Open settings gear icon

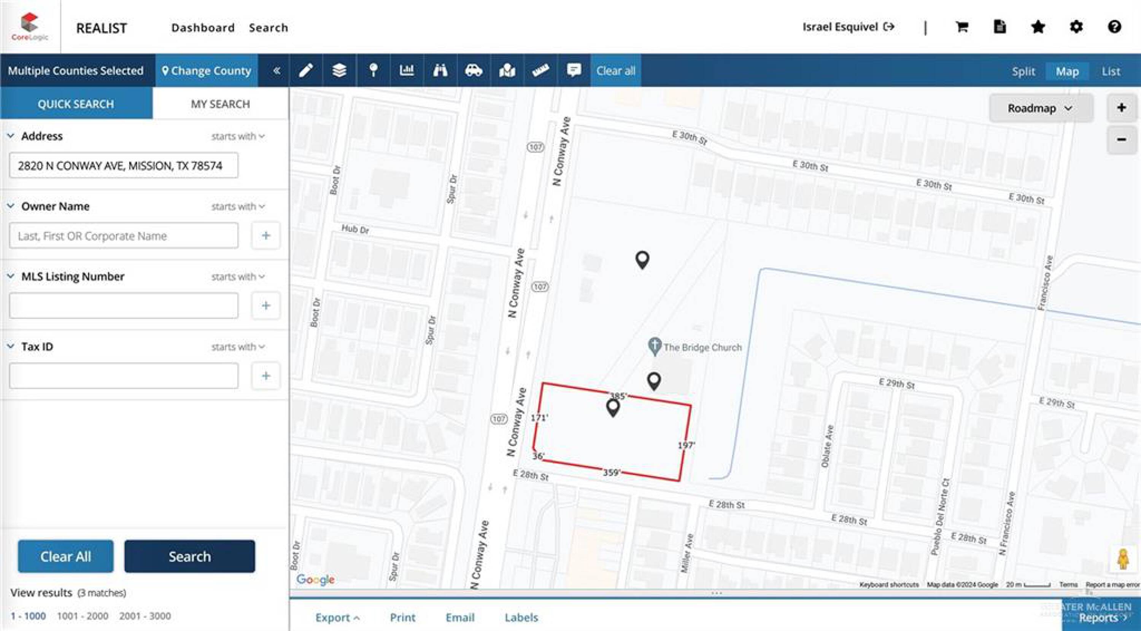pyautogui.click(x=1076, y=27)
